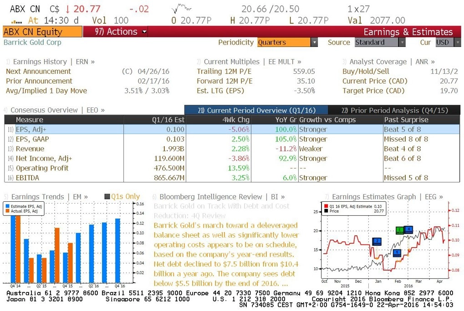Image resolution: width=464 pixels, height=311 pixels.
Task: Click the intraday price sparkline chart icon
Action: click(181, 9)
